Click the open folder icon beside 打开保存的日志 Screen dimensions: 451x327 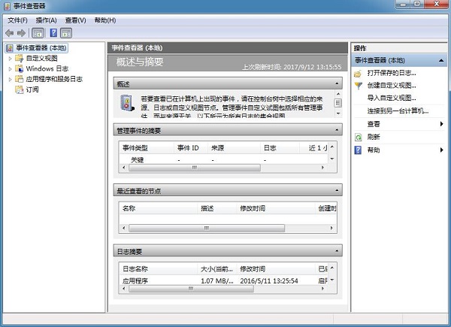click(x=358, y=74)
